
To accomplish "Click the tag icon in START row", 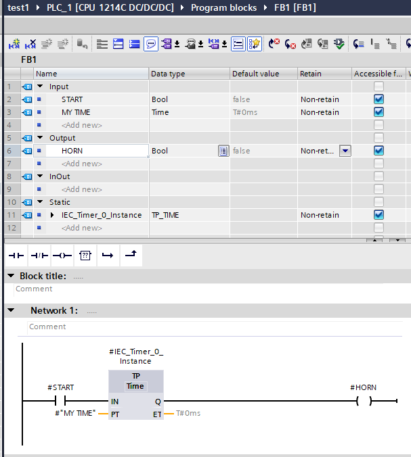I will pyautogui.click(x=27, y=99).
